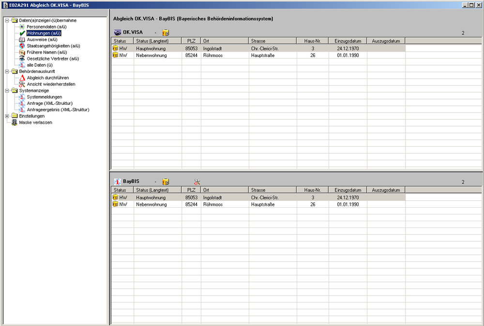Image resolution: width=484 pixels, height=326 pixels.
Task: Click the tools icon in BayBIS panel header
Action: 197,182
